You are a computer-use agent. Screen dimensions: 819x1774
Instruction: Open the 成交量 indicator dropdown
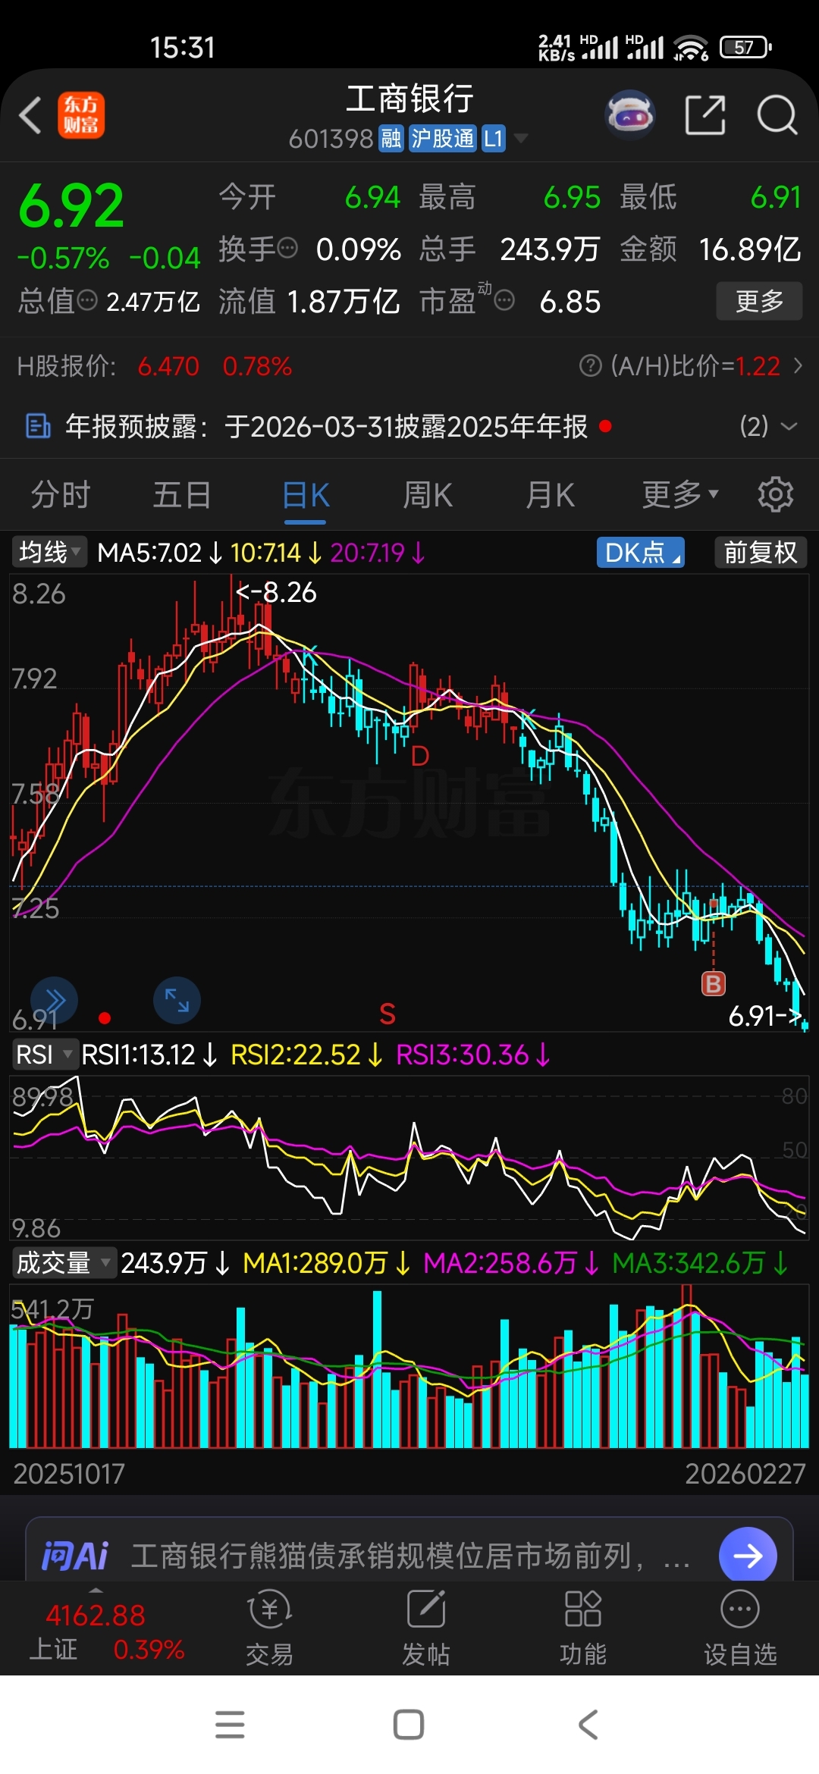pyautogui.click(x=64, y=1262)
